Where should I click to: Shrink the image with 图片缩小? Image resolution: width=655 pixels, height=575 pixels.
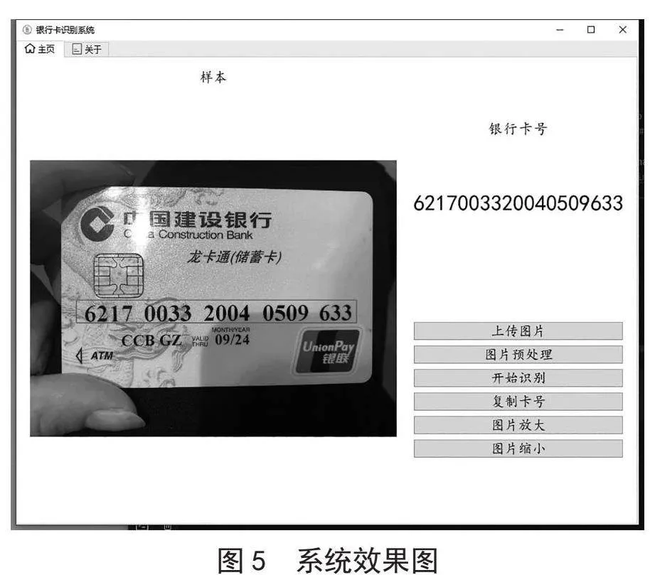(x=518, y=448)
